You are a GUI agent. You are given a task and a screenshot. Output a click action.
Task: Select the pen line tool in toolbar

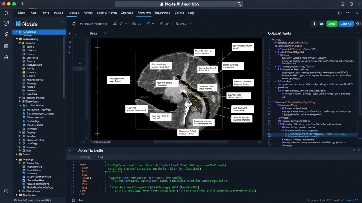click(x=121, y=24)
